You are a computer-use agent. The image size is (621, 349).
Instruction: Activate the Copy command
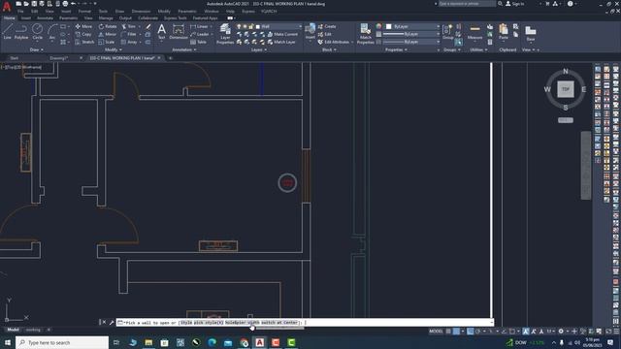(x=83, y=35)
